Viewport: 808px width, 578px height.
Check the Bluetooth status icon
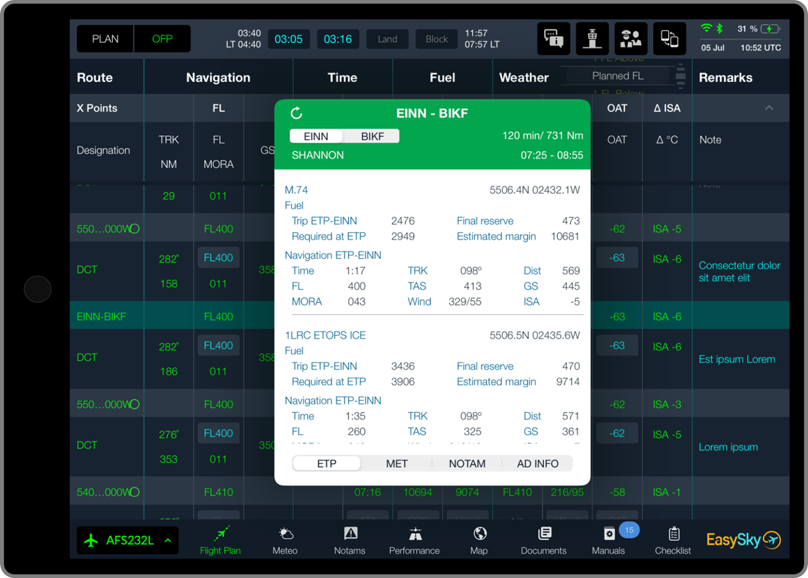coord(720,28)
